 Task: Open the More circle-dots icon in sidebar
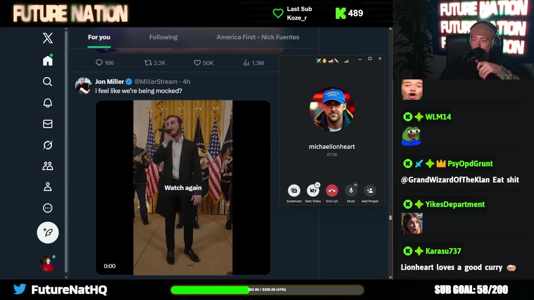pyautogui.click(x=48, y=208)
